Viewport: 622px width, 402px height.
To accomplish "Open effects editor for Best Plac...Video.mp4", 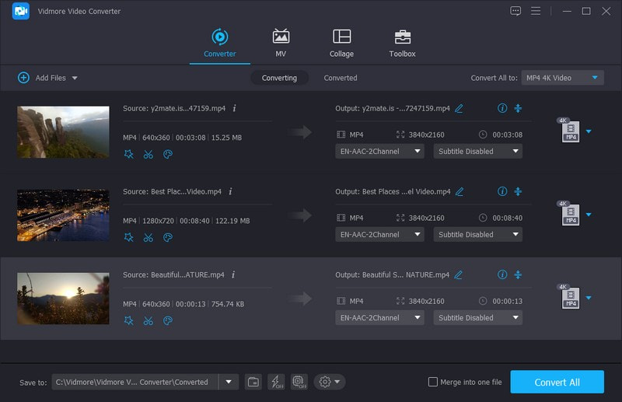I will [128, 237].
